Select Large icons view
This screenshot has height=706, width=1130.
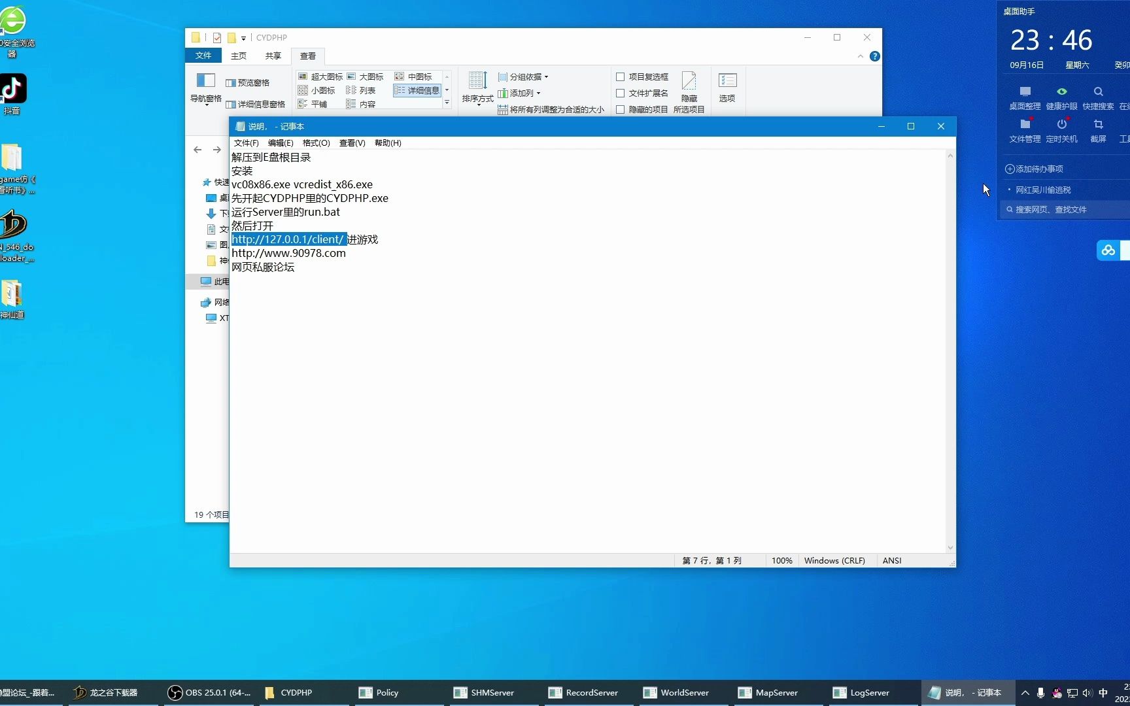tap(365, 76)
